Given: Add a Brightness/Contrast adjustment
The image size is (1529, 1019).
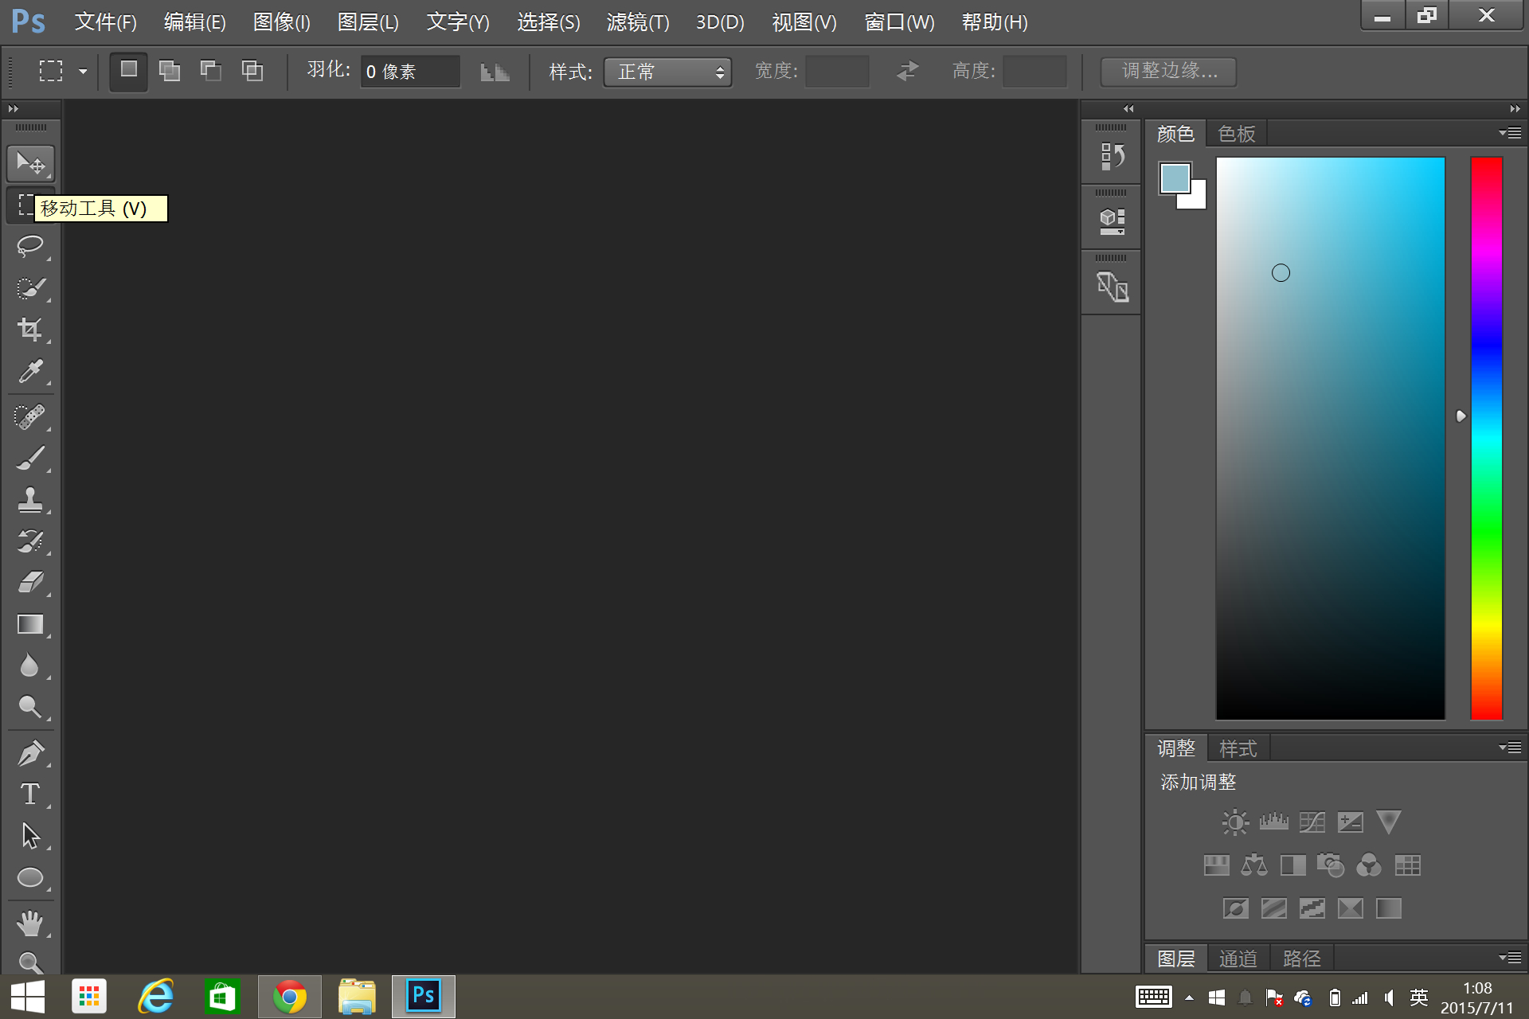Looking at the screenshot, I should 1235,822.
